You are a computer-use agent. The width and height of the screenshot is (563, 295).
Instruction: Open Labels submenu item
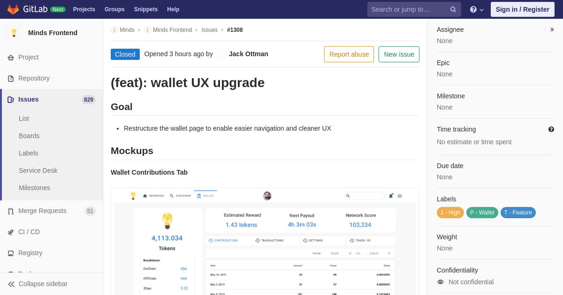click(28, 153)
